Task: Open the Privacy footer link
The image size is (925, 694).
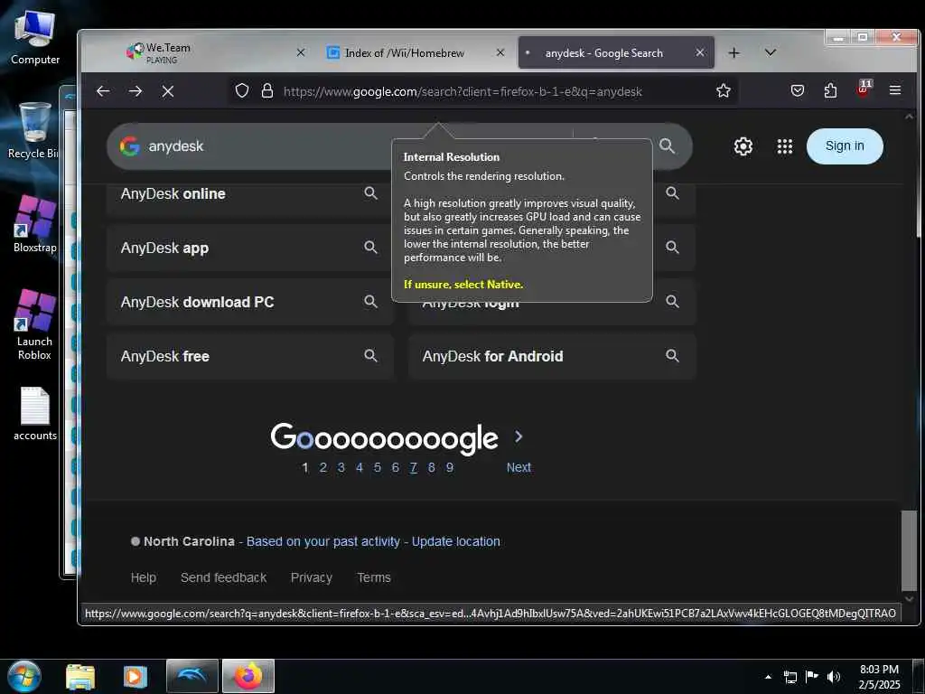Action: (x=312, y=577)
